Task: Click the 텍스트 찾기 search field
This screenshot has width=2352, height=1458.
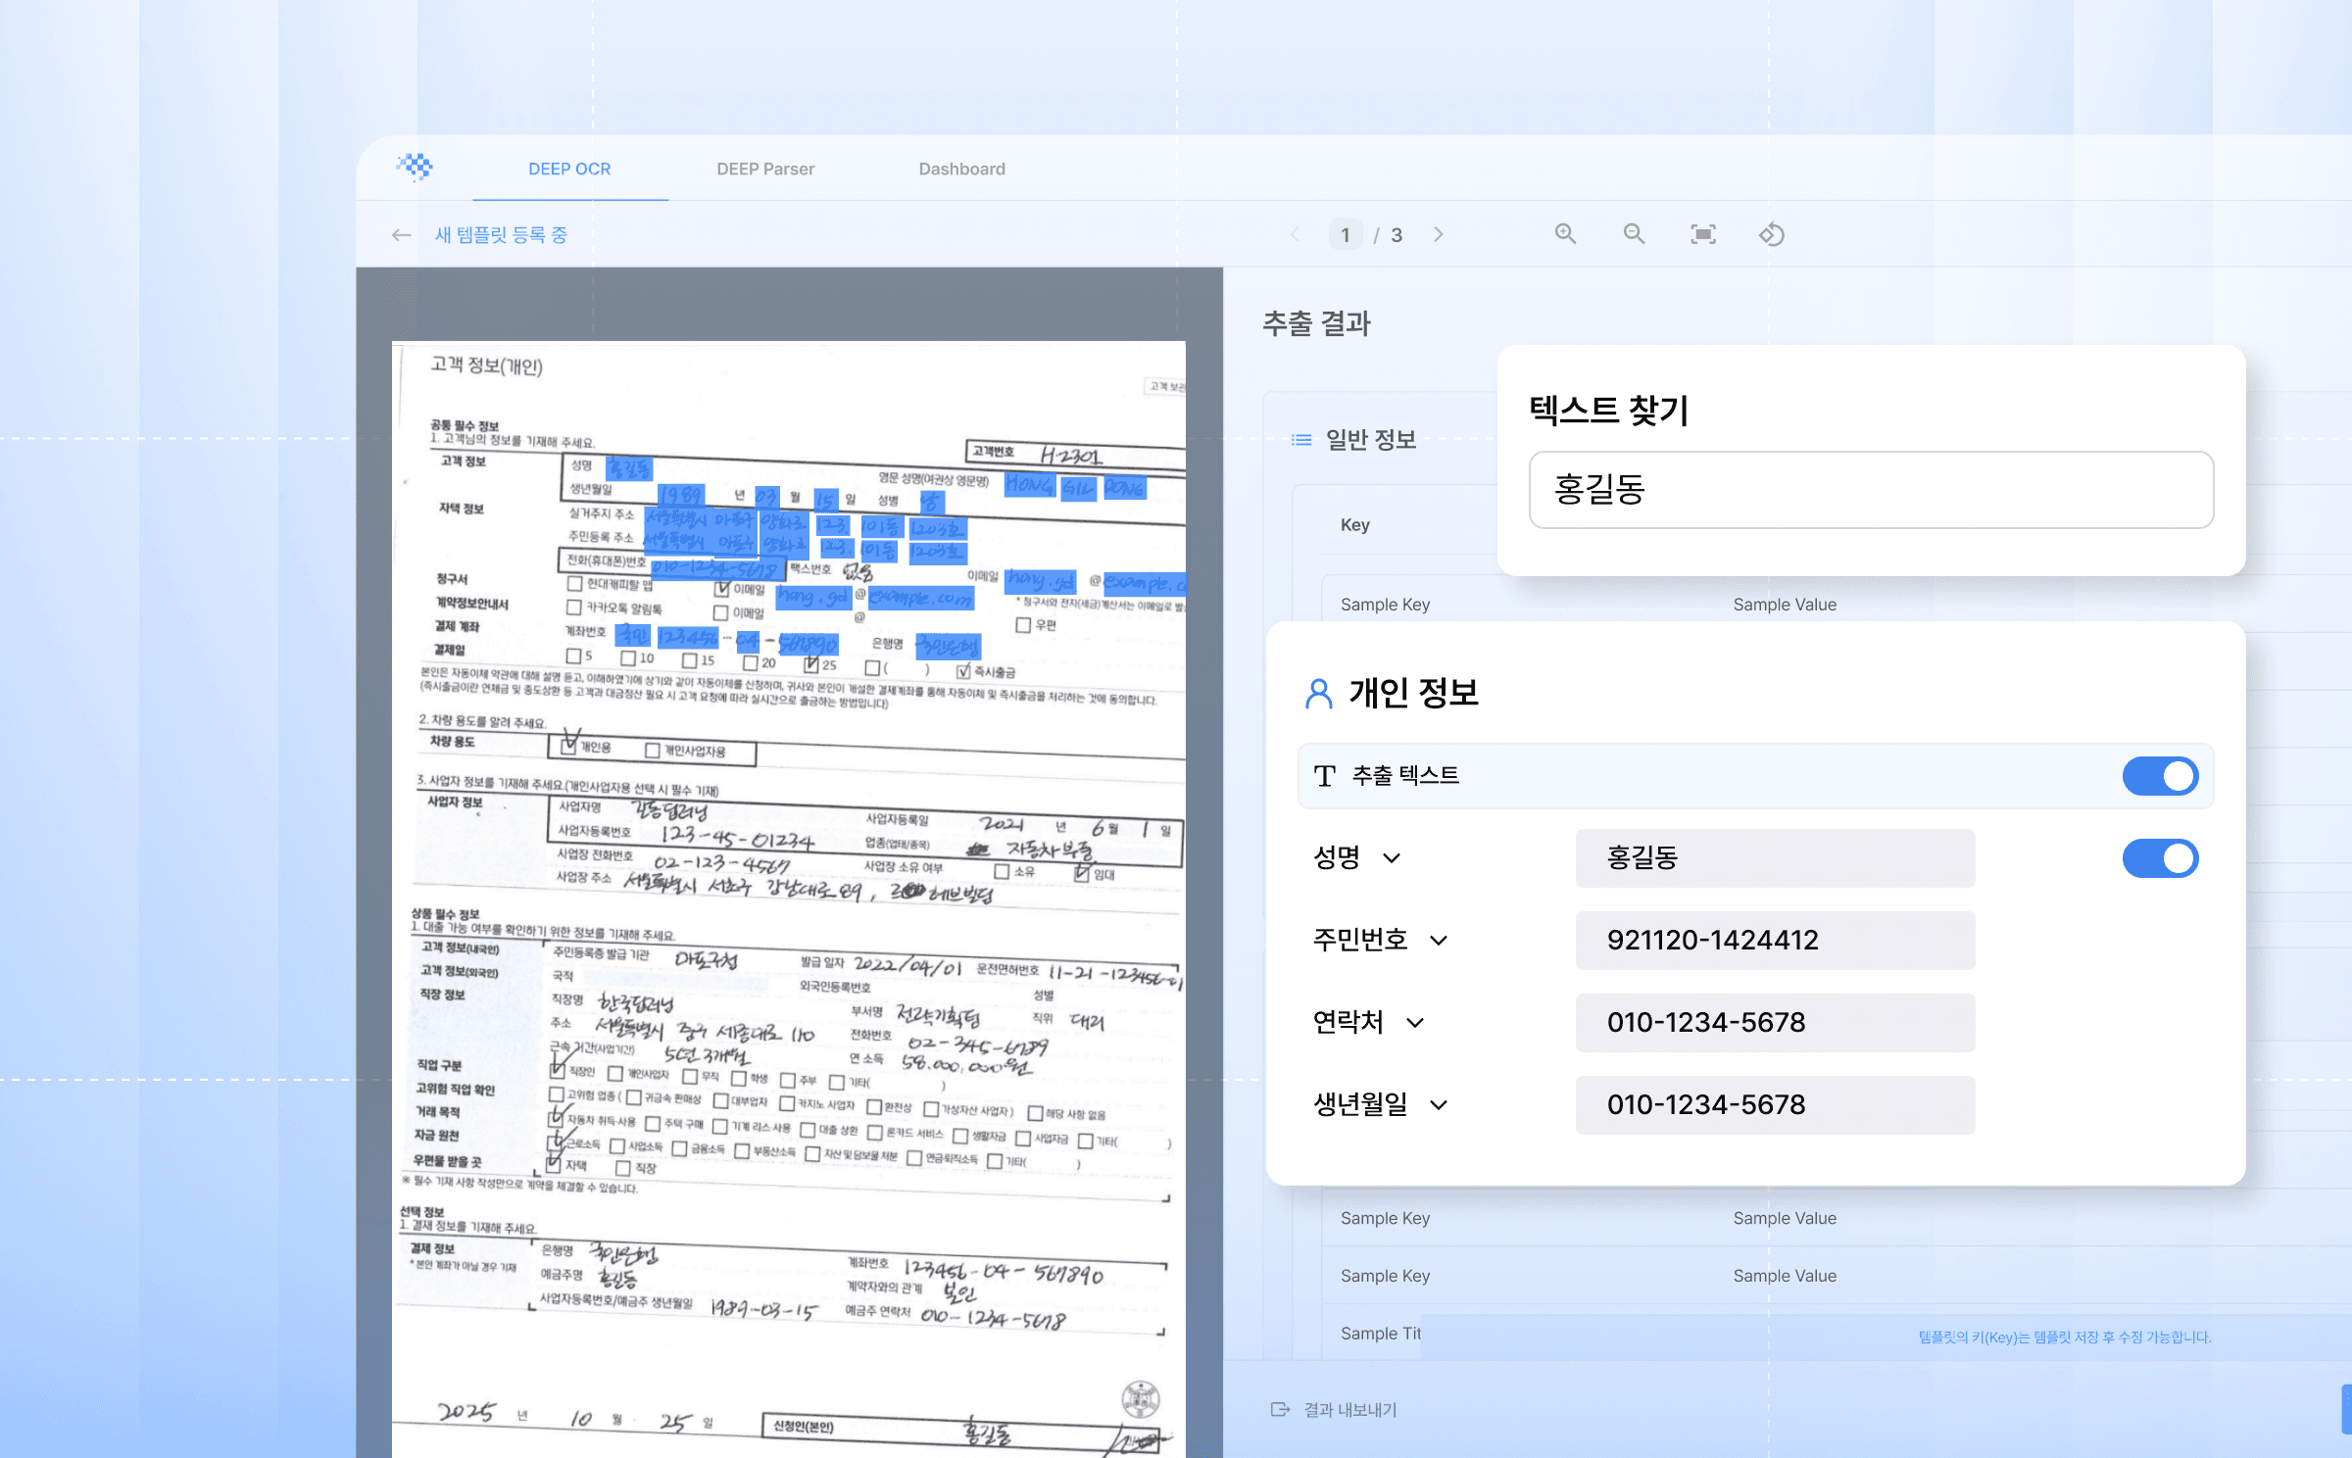Action: (x=1870, y=490)
